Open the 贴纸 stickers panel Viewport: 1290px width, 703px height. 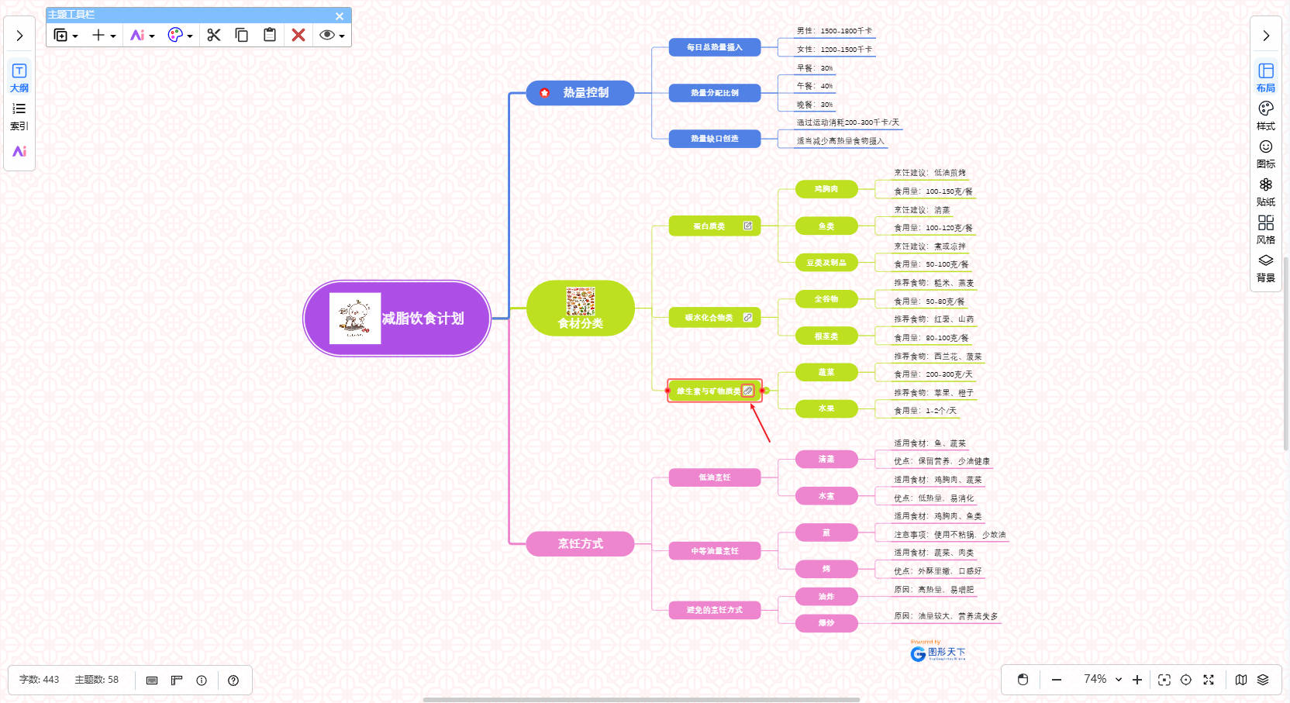pyautogui.click(x=1265, y=191)
